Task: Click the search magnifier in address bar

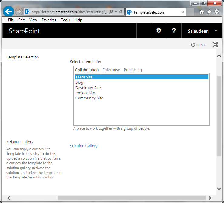Action: [111, 12]
